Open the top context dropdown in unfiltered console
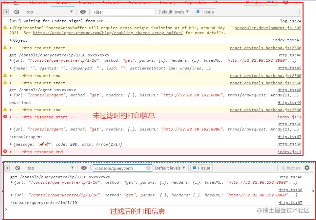 point(49,12)
